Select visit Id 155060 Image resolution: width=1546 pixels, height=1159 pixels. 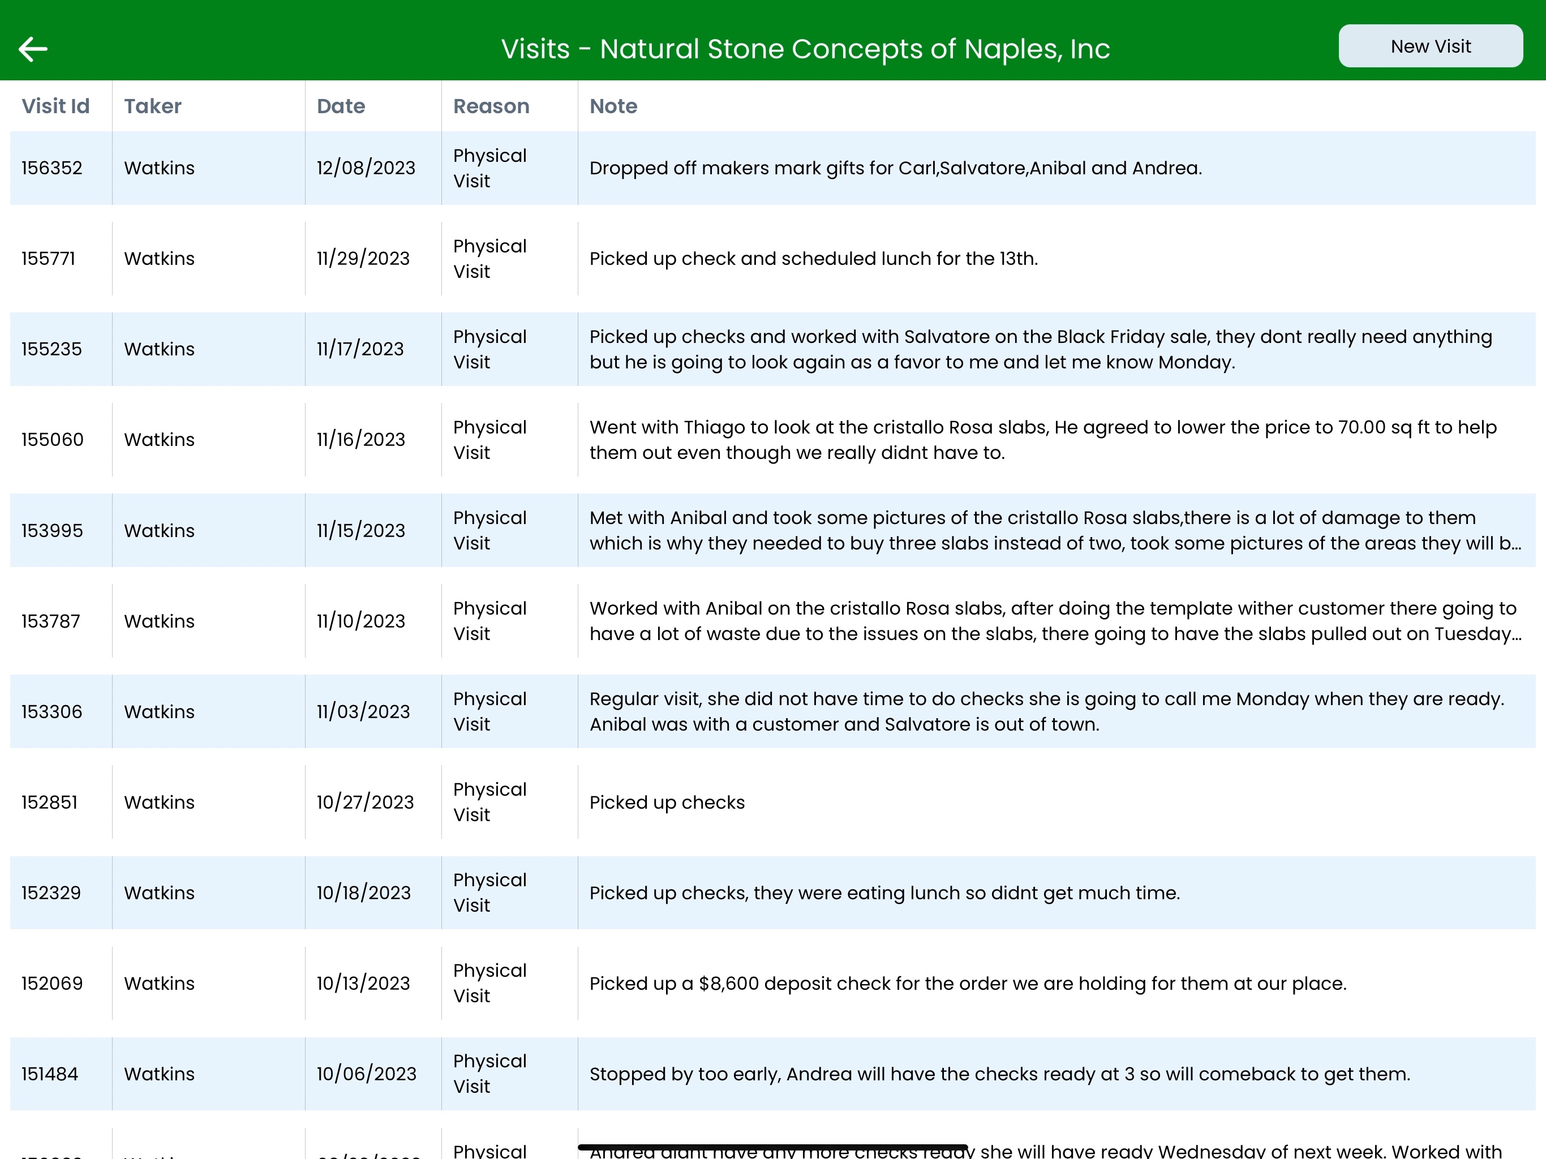pos(53,440)
